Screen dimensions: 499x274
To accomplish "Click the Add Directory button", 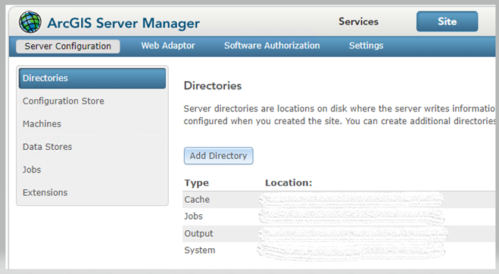I will 219,156.
